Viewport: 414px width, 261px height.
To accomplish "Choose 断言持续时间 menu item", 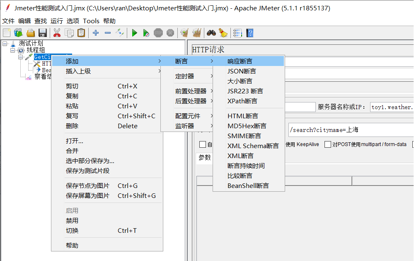I will pos(249,166).
